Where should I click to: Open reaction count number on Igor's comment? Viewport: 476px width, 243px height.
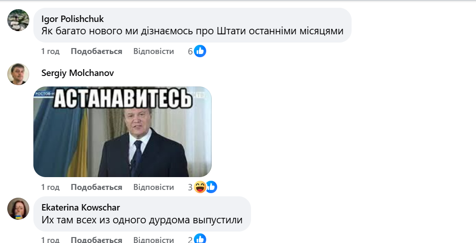click(190, 51)
